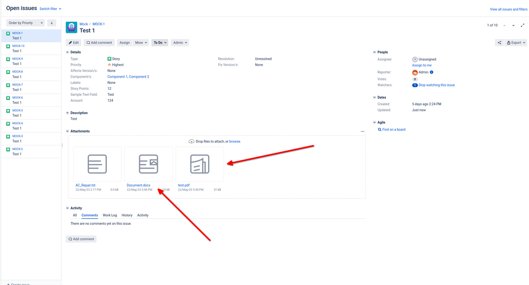Image resolution: width=529 pixels, height=285 pixels.
Task: Collapse the Description section
Action: point(67,113)
